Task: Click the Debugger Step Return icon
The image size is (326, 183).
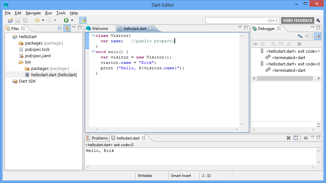Action: (288, 44)
